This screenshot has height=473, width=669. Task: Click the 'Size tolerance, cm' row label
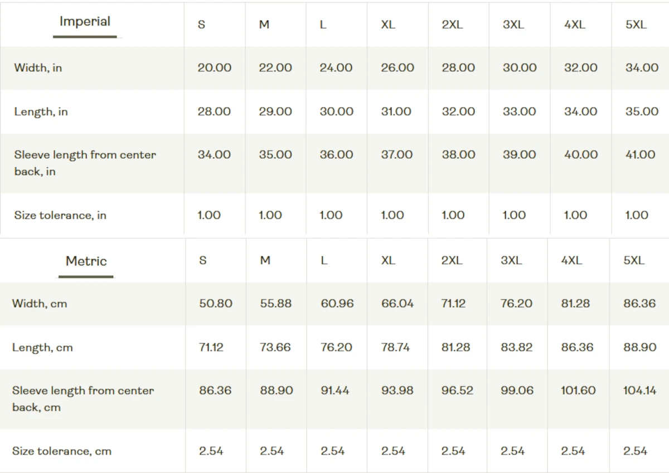(61, 451)
